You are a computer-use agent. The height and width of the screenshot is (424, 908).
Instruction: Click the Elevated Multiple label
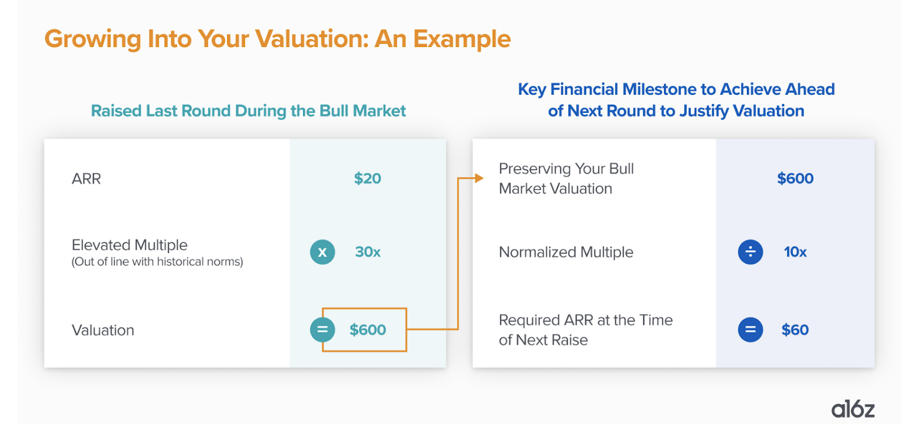pyautogui.click(x=129, y=245)
